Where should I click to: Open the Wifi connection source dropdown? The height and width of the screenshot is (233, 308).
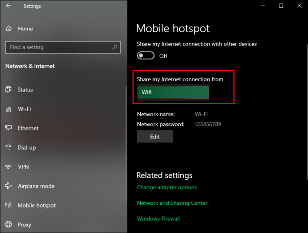coord(173,92)
